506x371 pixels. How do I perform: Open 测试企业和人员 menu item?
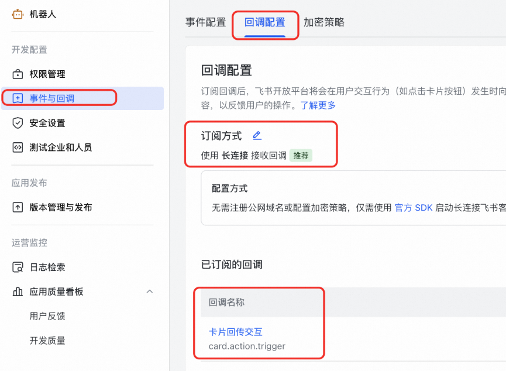pyautogui.click(x=61, y=147)
